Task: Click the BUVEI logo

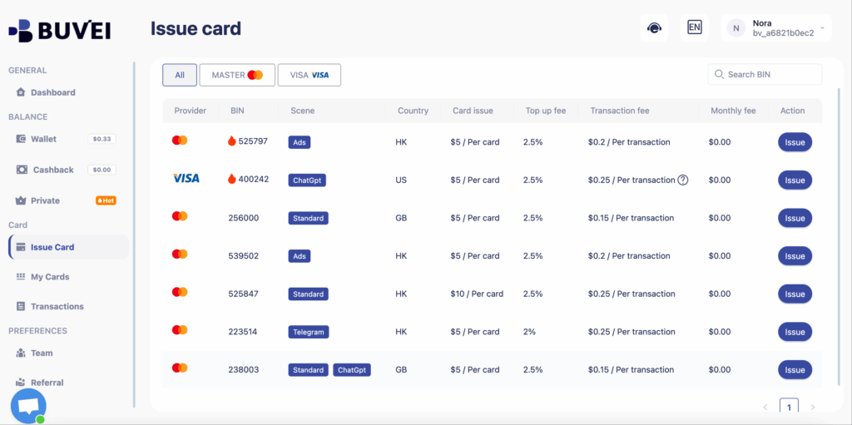Action: [x=59, y=31]
